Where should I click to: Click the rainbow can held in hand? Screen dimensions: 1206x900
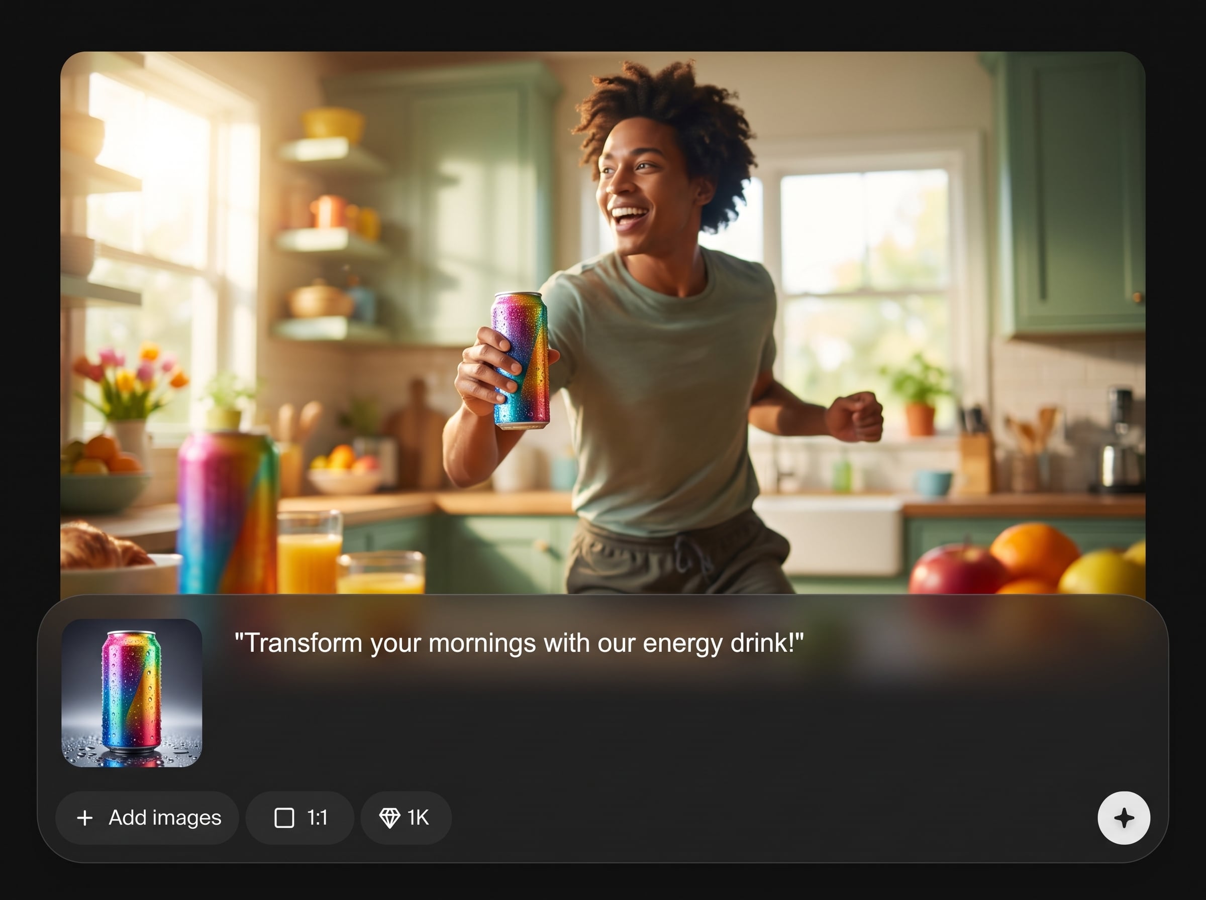[521, 359]
